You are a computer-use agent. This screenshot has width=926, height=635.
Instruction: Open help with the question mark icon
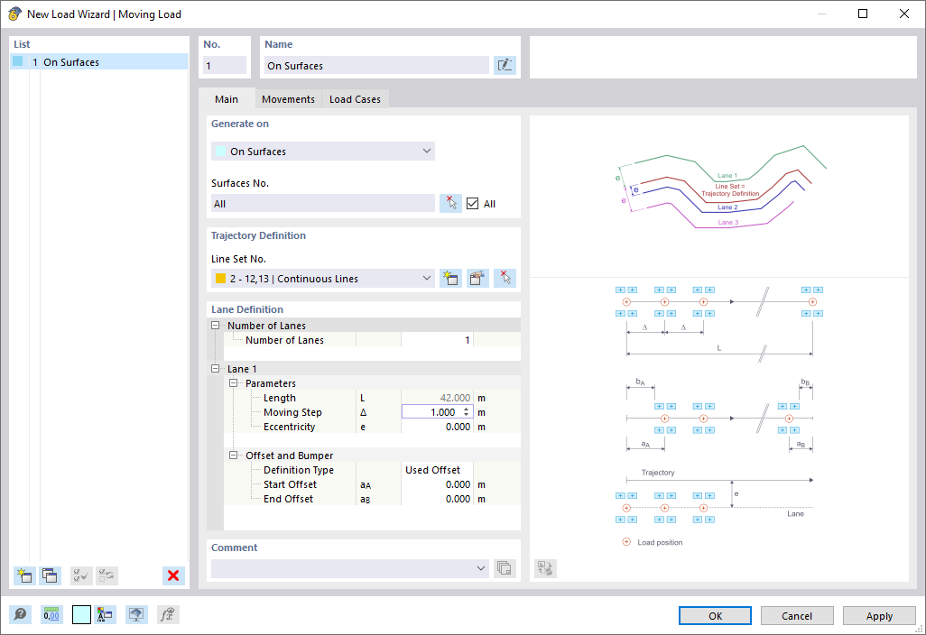(x=20, y=614)
